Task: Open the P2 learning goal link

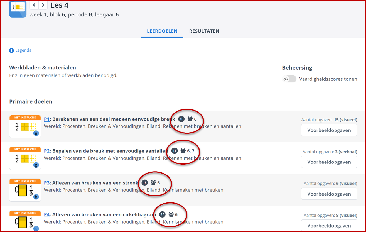Action: pyautogui.click(x=47, y=151)
